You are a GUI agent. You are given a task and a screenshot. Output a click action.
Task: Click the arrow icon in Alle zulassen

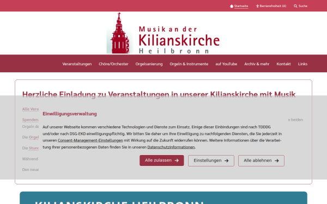(x=177, y=160)
